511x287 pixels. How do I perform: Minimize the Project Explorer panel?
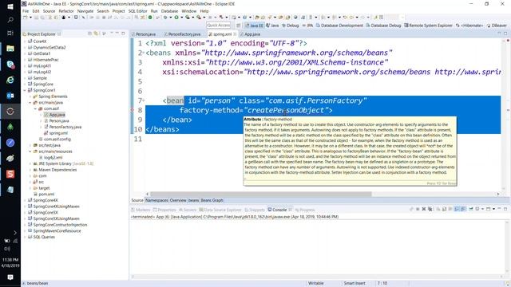click(117, 33)
